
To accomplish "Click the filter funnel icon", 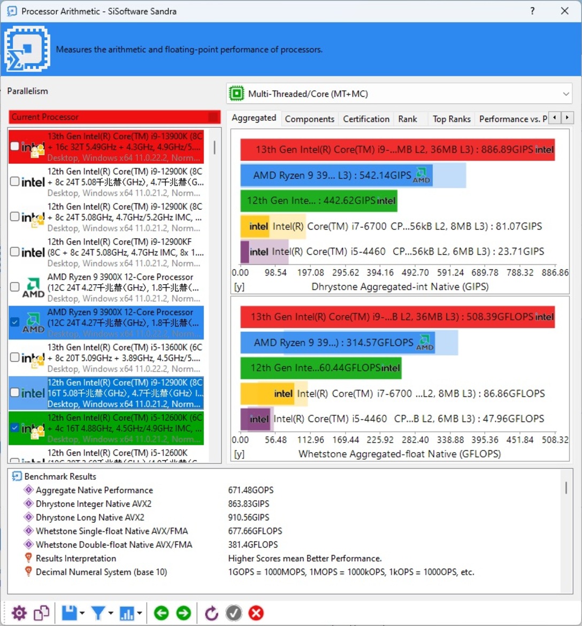I will pyautogui.click(x=98, y=613).
